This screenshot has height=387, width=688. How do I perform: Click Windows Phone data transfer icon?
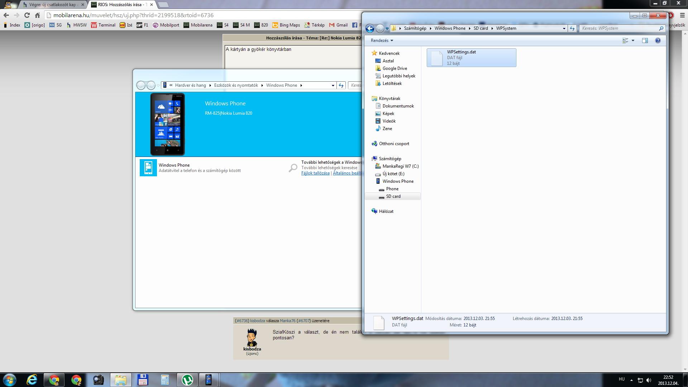click(148, 168)
